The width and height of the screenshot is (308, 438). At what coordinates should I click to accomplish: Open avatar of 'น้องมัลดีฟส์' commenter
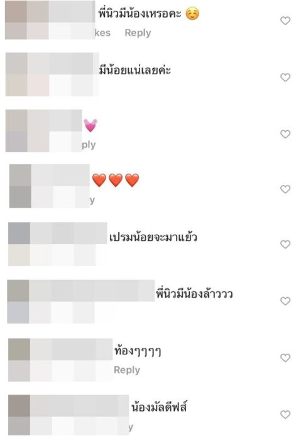(x=19, y=415)
